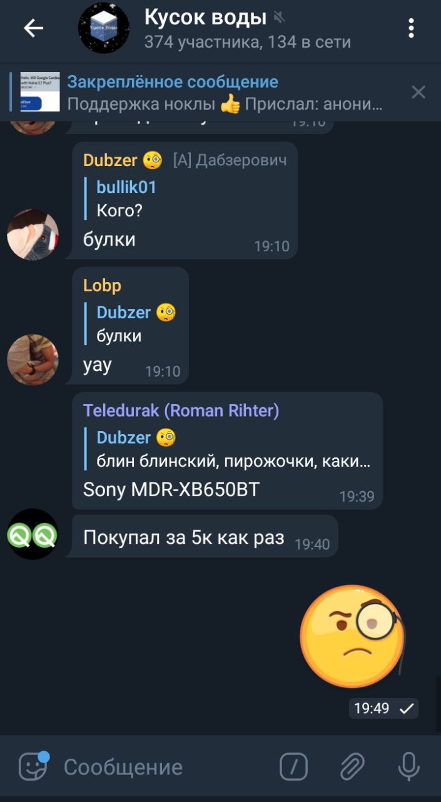
Task: Focus the Сообщение message input field
Action: [163, 767]
